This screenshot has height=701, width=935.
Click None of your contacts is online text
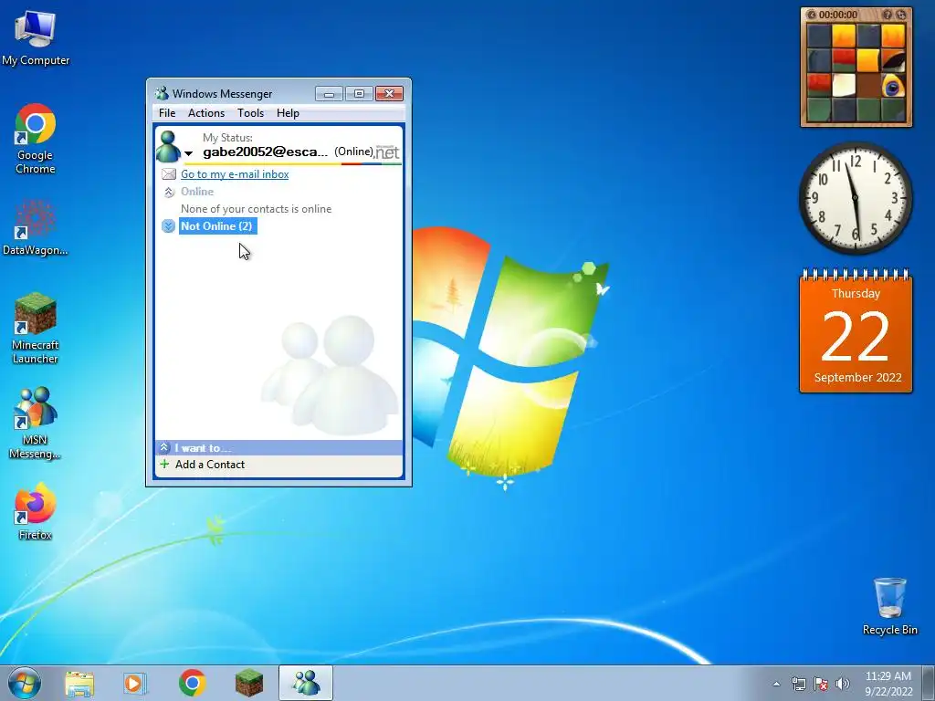point(256,209)
